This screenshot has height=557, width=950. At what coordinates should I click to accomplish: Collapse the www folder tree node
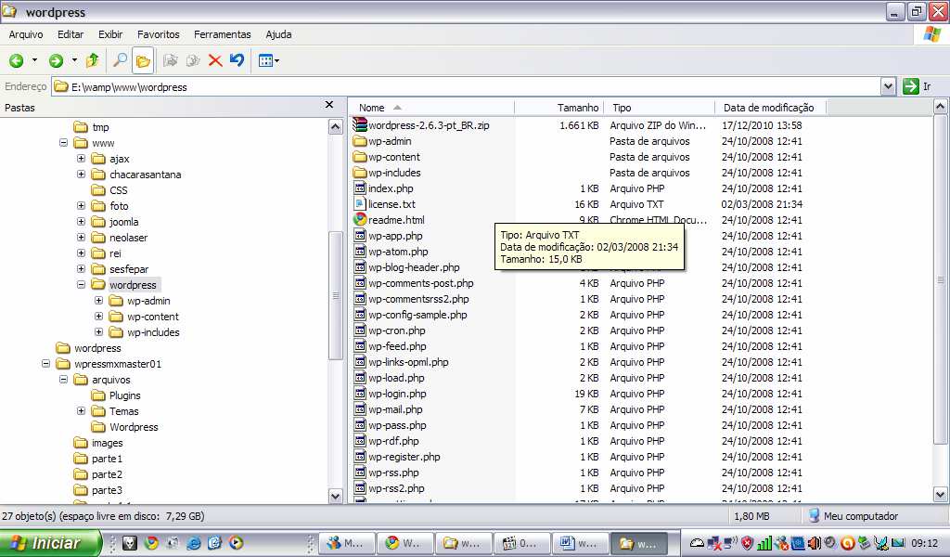pos(64,143)
